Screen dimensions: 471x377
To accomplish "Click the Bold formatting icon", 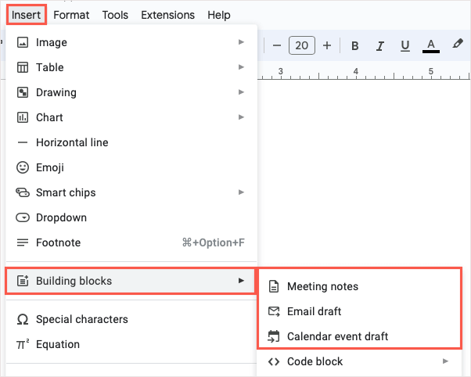I will [x=355, y=46].
